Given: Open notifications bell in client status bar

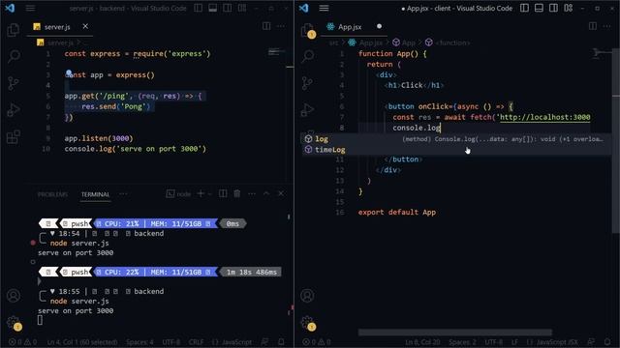Looking at the screenshot, I should point(607,341).
